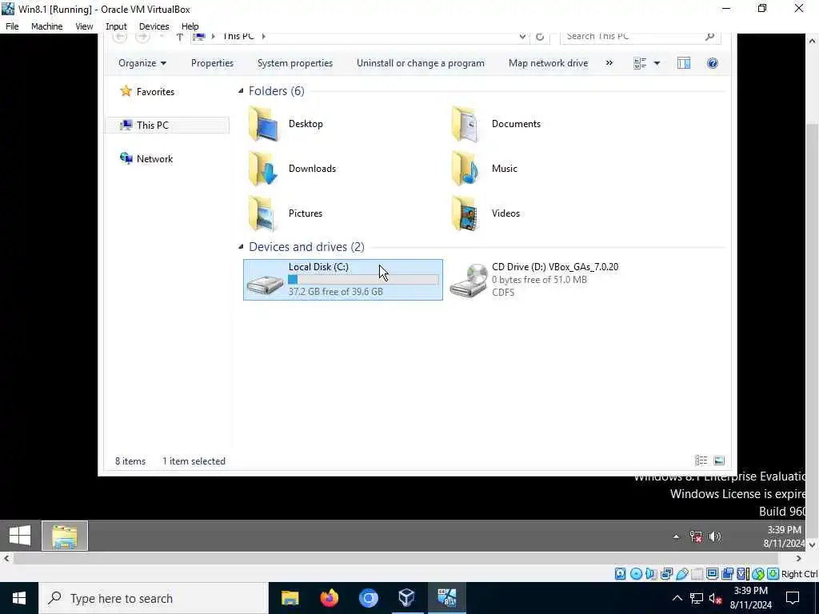The height and width of the screenshot is (614, 819).
Task: Show hidden icons in guest system tray
Action: pos(676,536)
